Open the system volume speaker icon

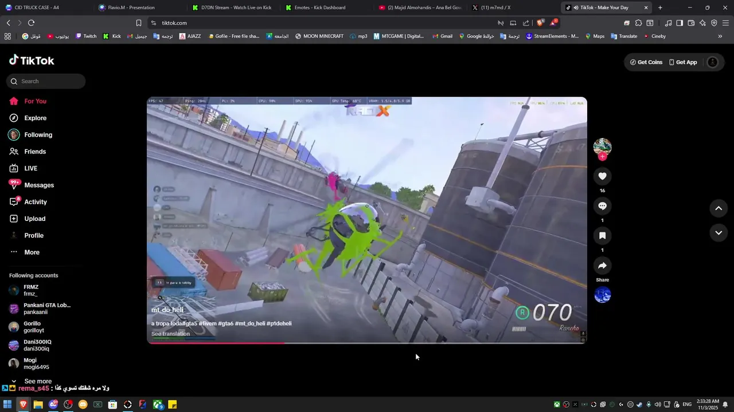(x=658, y=405)
